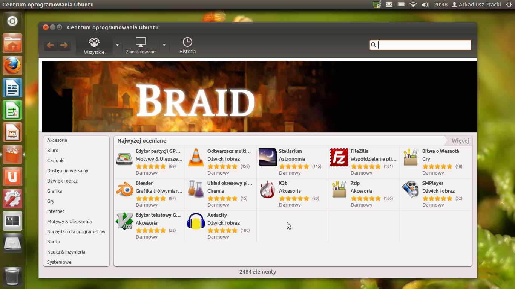Select the Blender application icon

(x=124, y=189)
